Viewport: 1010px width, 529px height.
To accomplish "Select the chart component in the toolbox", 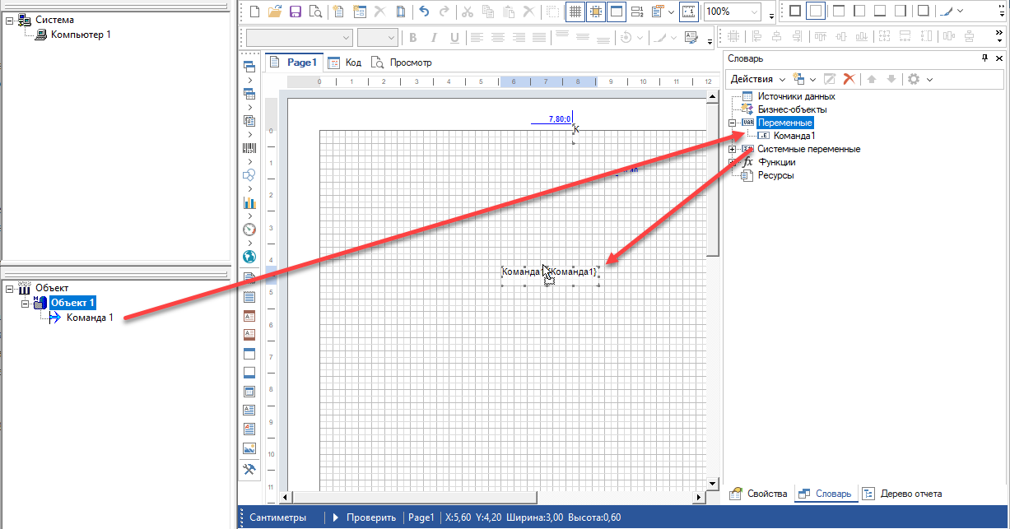I will 249,202.
